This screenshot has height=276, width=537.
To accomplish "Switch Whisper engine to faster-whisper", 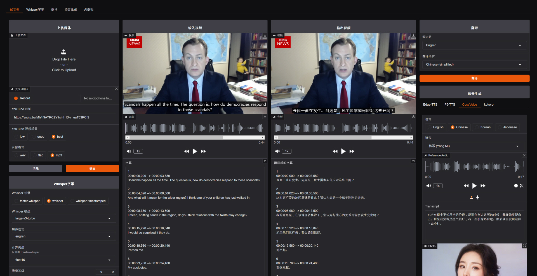I will (27, 201).
